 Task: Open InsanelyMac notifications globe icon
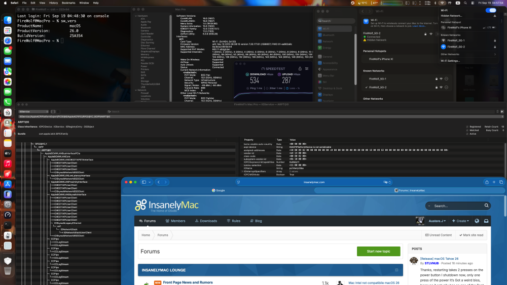coord(477,221)
